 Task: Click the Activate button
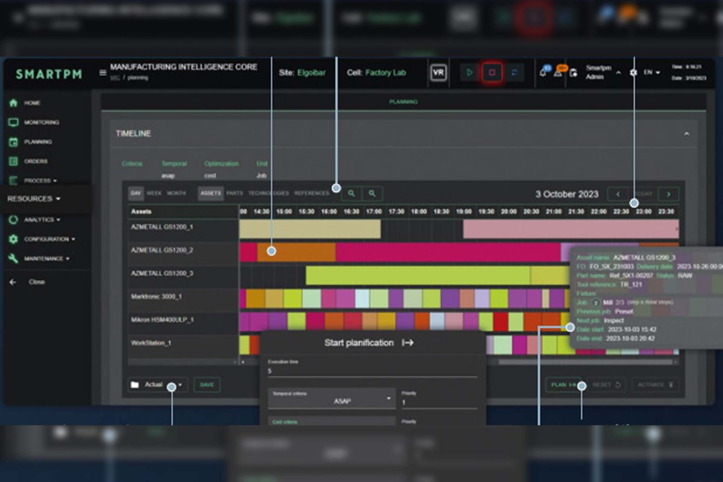pos(656,384)
